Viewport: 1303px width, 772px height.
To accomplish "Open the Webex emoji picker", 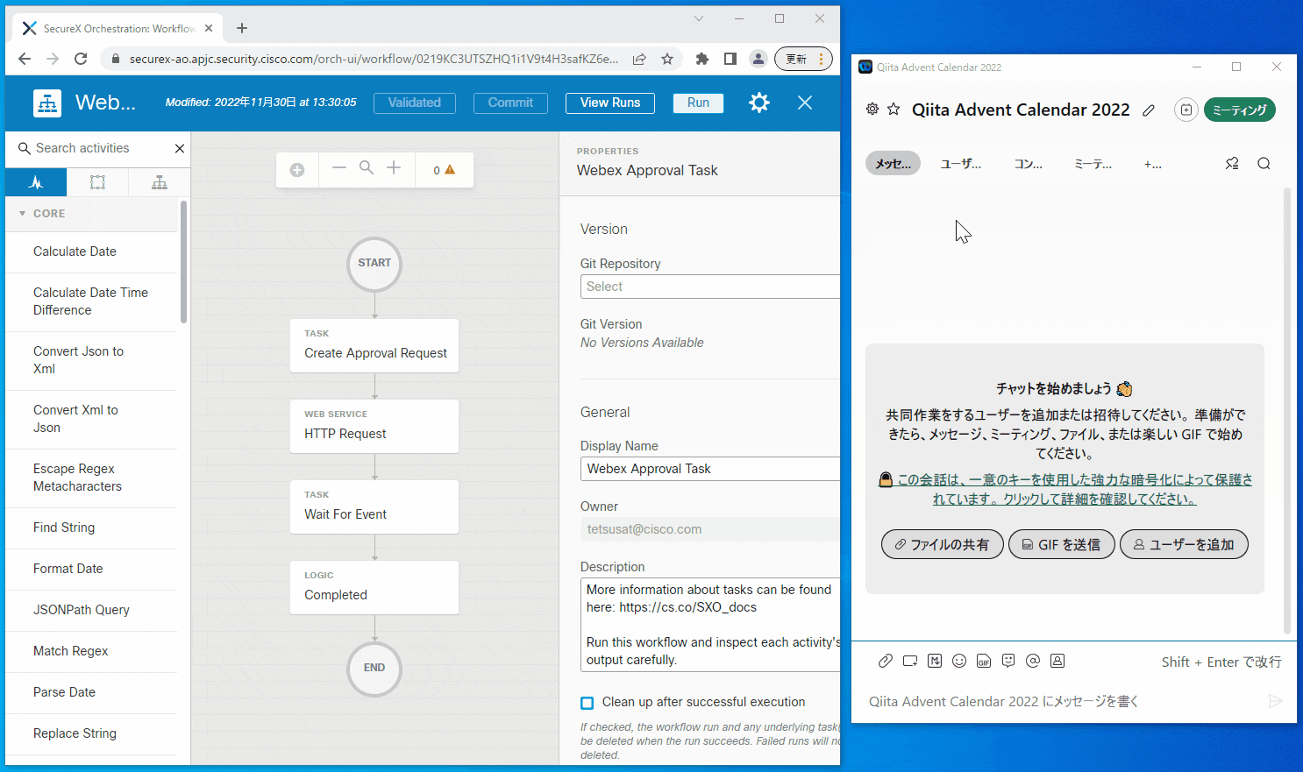I will (959, 661).
